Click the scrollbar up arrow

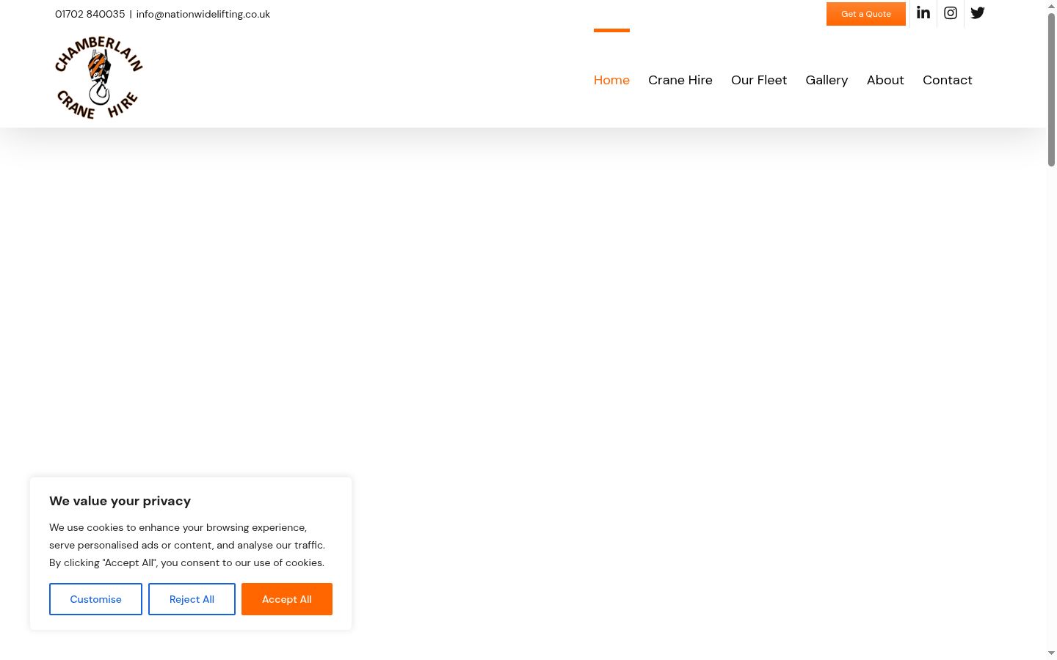pos(1051,6)
